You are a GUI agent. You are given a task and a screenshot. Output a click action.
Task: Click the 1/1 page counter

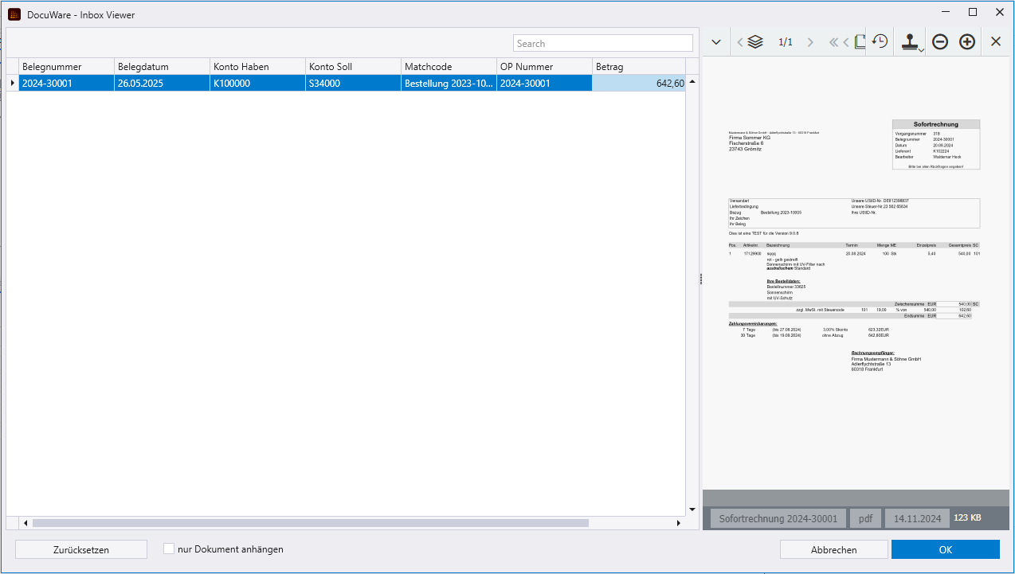pos(786,42)
